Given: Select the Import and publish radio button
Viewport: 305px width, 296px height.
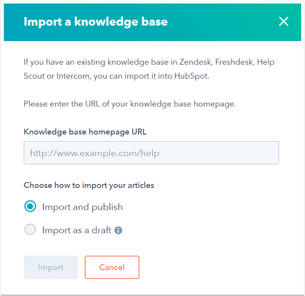Looking at the screenshot, I should pyautogui.click(x=30, y=207).
